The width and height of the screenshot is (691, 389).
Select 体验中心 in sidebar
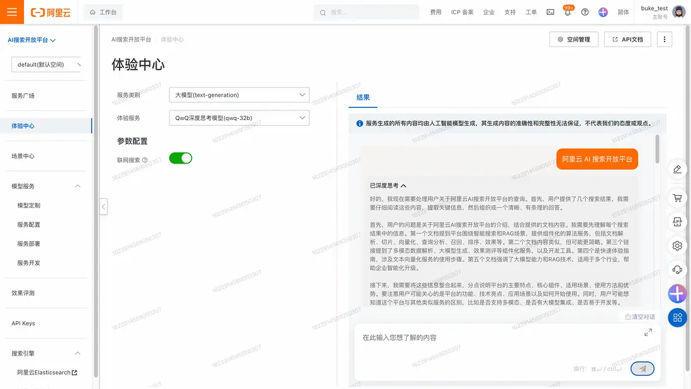[x=46, y=126]
